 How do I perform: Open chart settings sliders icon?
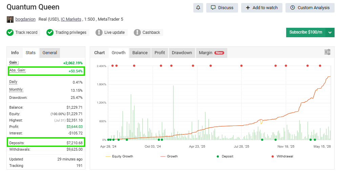[327, 52]
